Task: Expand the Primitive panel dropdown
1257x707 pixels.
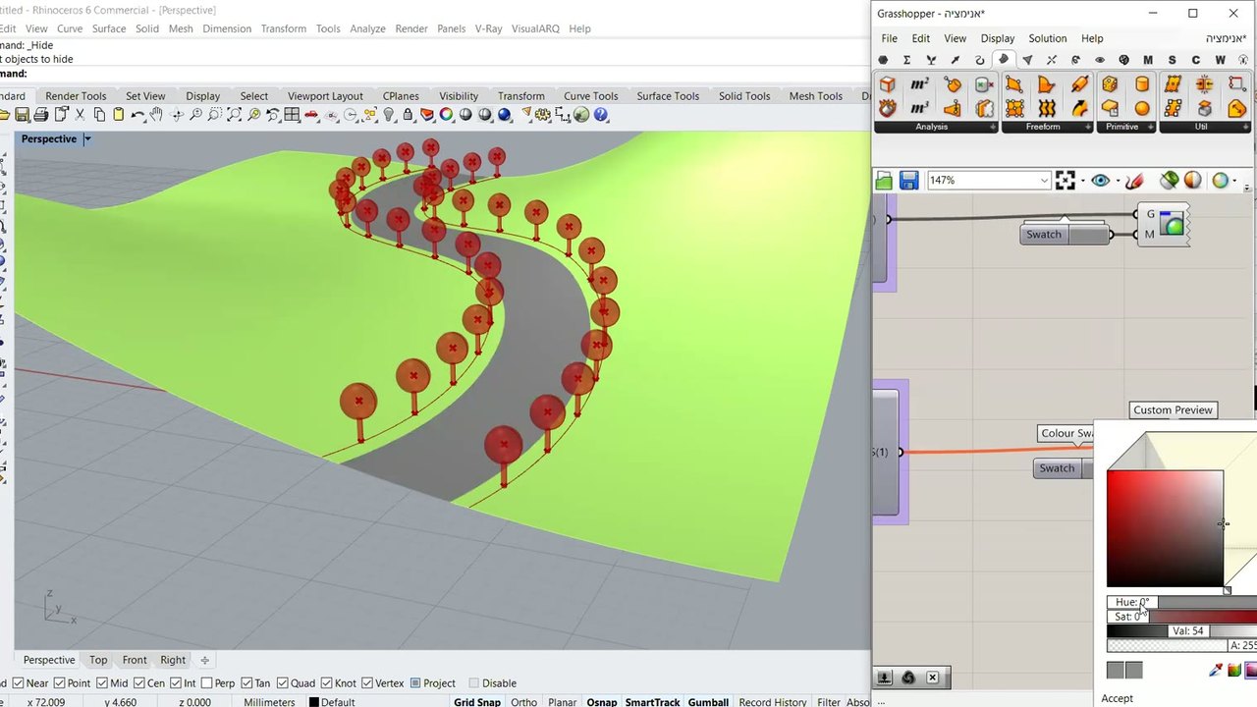Action: point(1151,127)
